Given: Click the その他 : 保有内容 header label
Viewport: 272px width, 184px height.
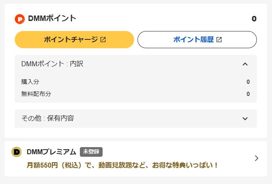Looking at the screenshot, I should 48,119.
